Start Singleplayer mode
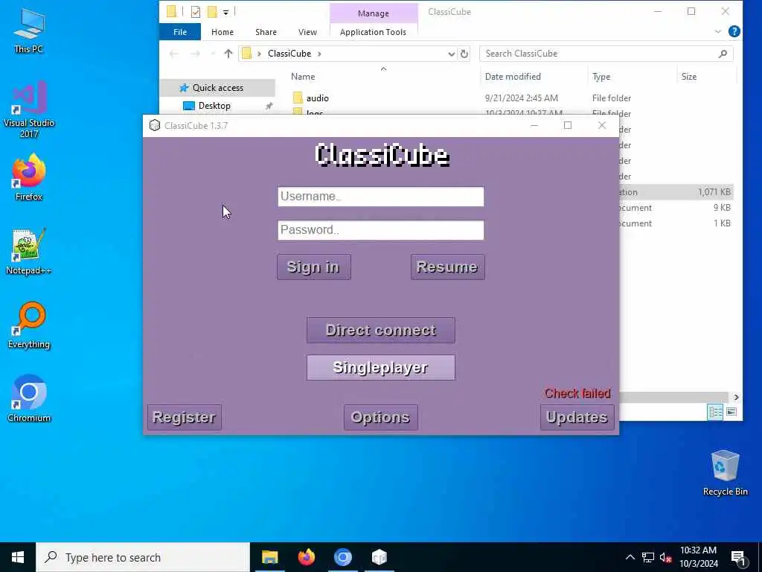 click(380, 368)
